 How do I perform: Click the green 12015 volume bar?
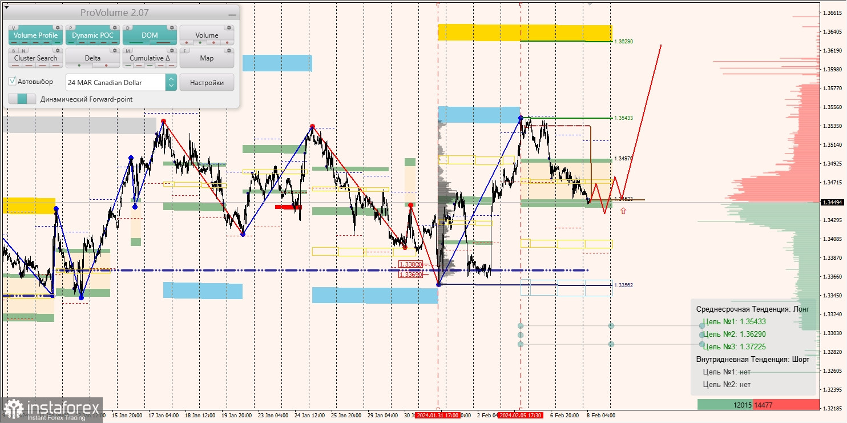pos(725,405)
